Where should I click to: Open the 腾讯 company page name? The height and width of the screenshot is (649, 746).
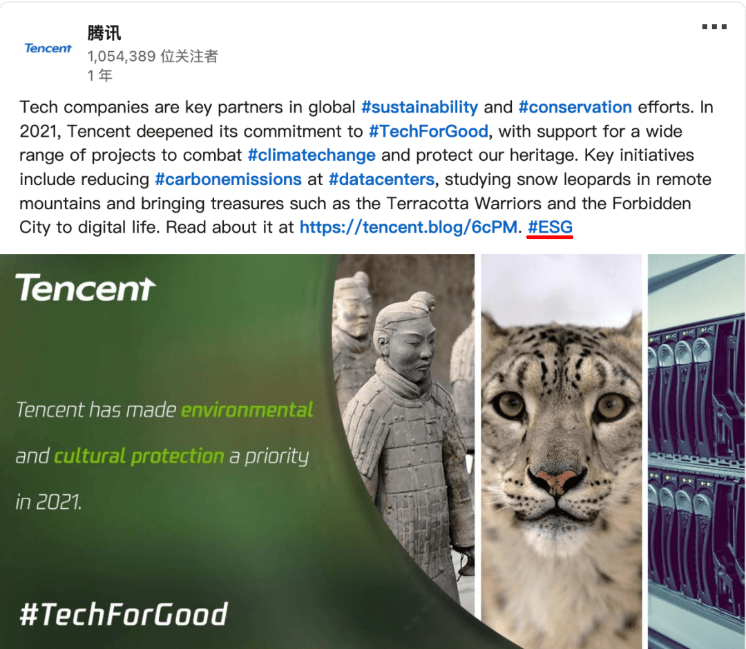coord(104,33)
